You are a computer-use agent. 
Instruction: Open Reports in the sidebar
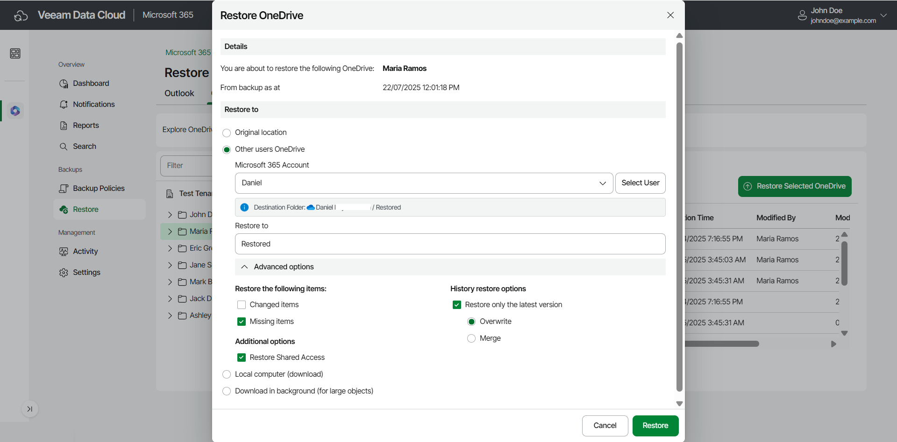point(86,126)
